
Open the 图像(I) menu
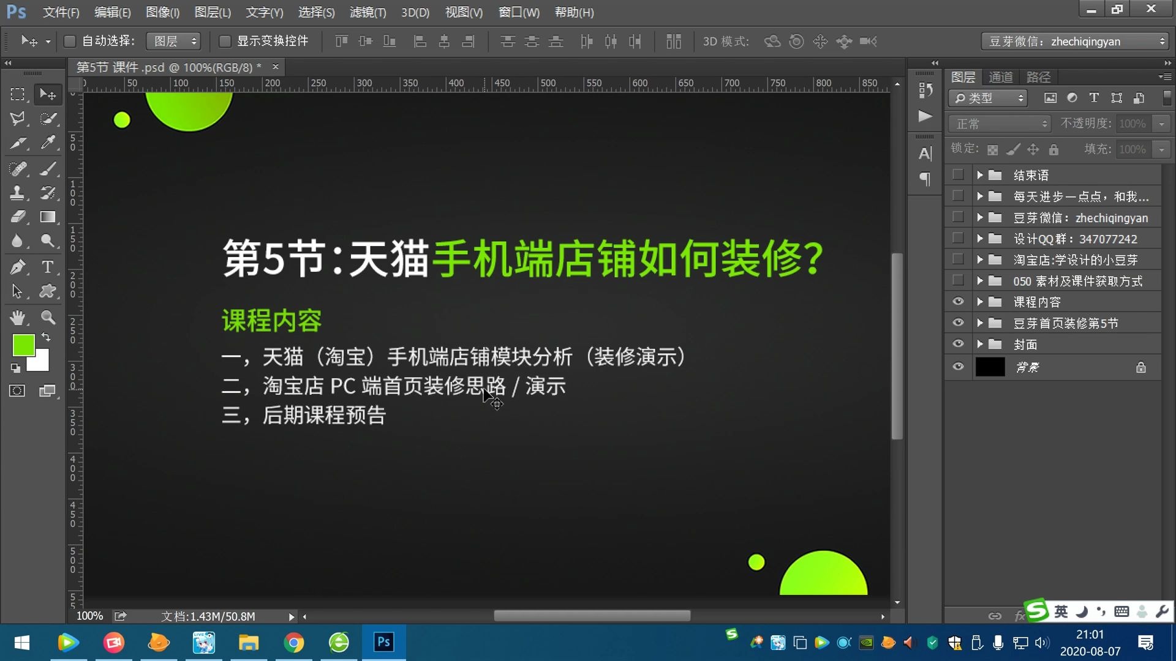[x=162, y=12]
